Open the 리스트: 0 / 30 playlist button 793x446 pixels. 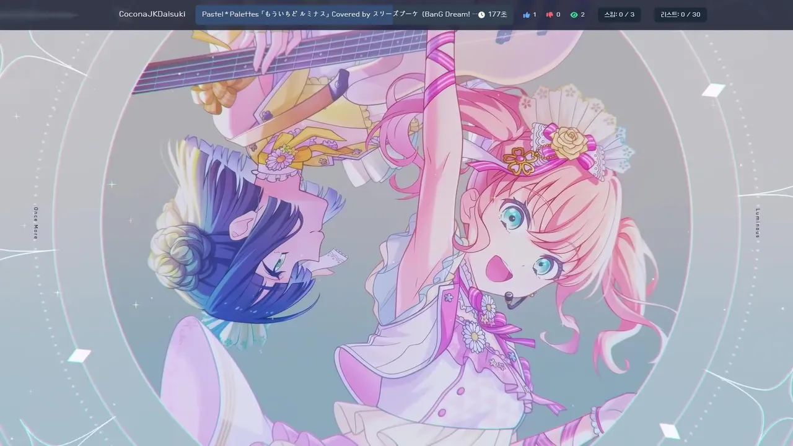(680, 14)
